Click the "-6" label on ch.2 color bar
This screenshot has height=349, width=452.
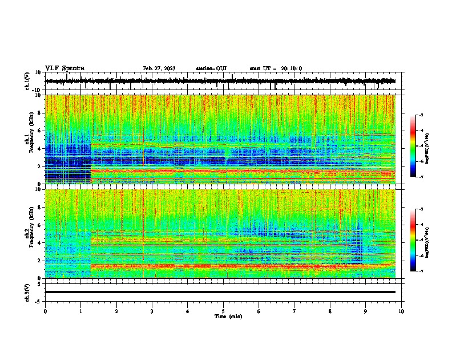coord(421,255)
